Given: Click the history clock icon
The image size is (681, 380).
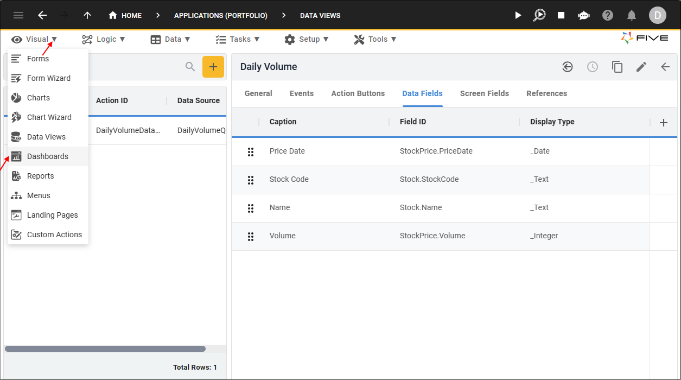Looking at the screenshot, I should (593, 67).
